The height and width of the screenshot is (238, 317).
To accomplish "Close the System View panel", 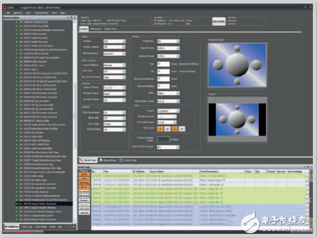I will pyautogui.click(x=73, y=16).
